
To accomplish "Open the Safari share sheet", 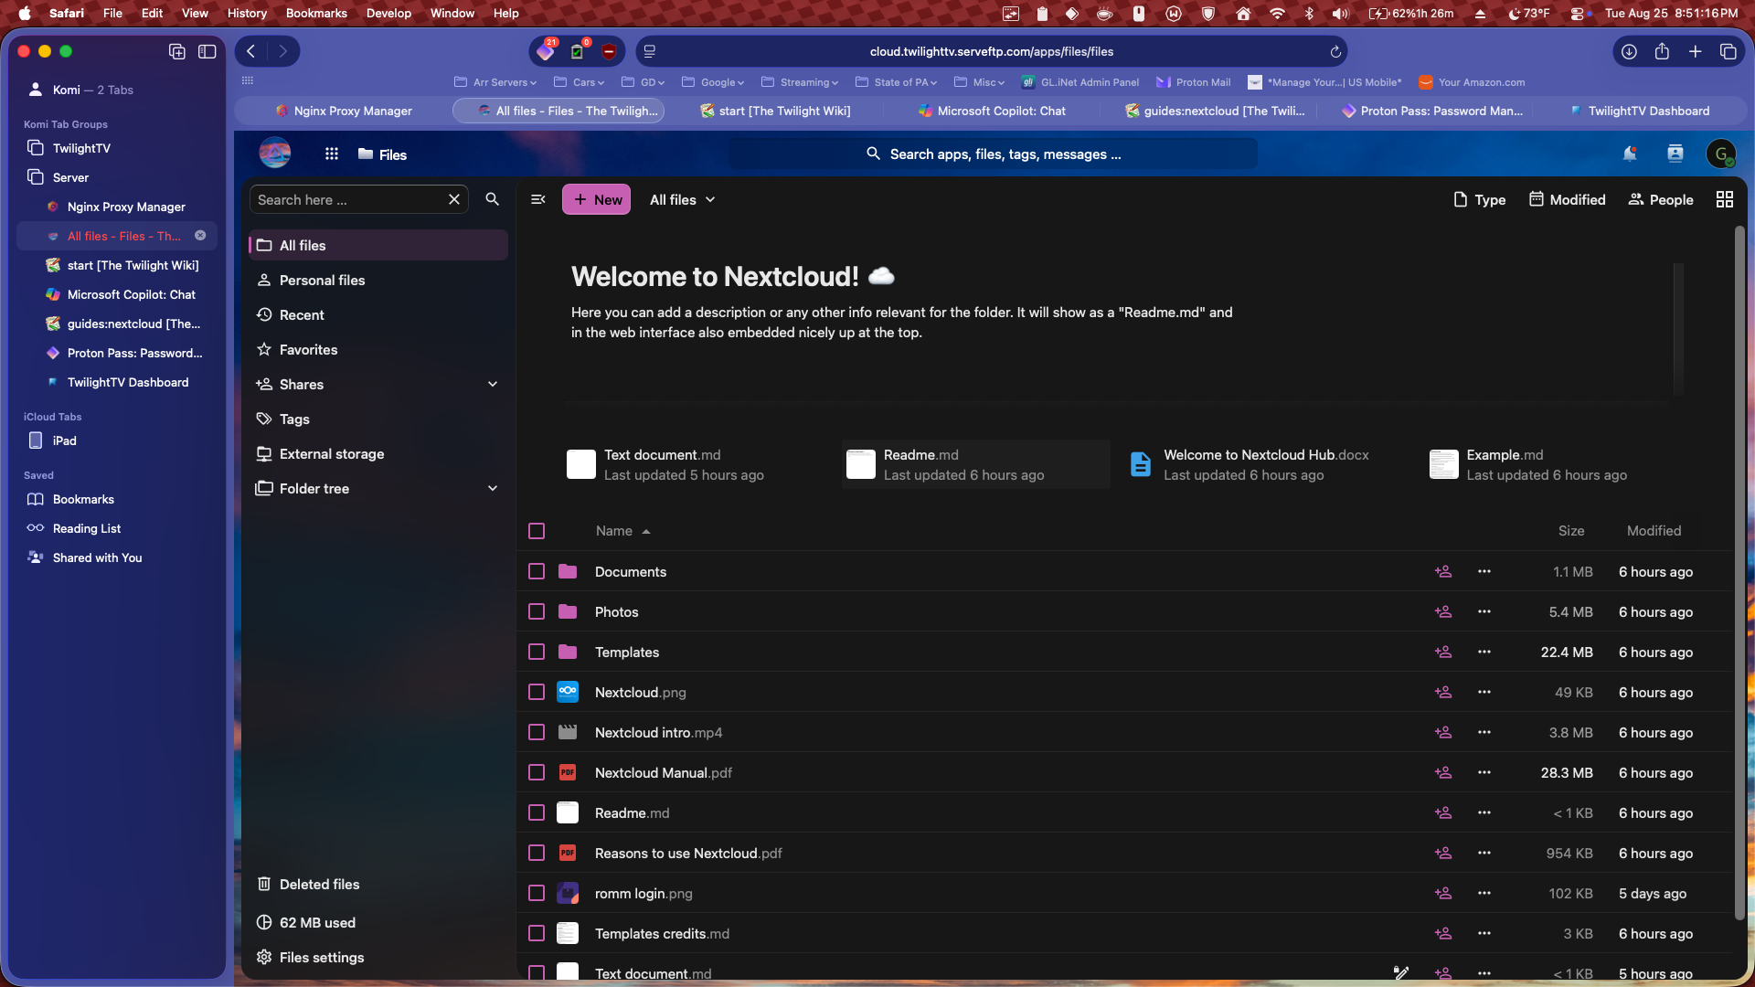I will 1662,52.
